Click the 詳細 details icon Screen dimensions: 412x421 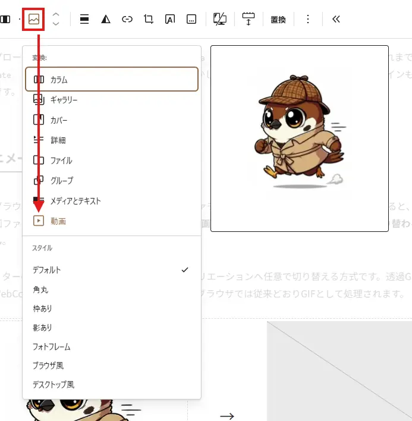[x=39, y=140]
